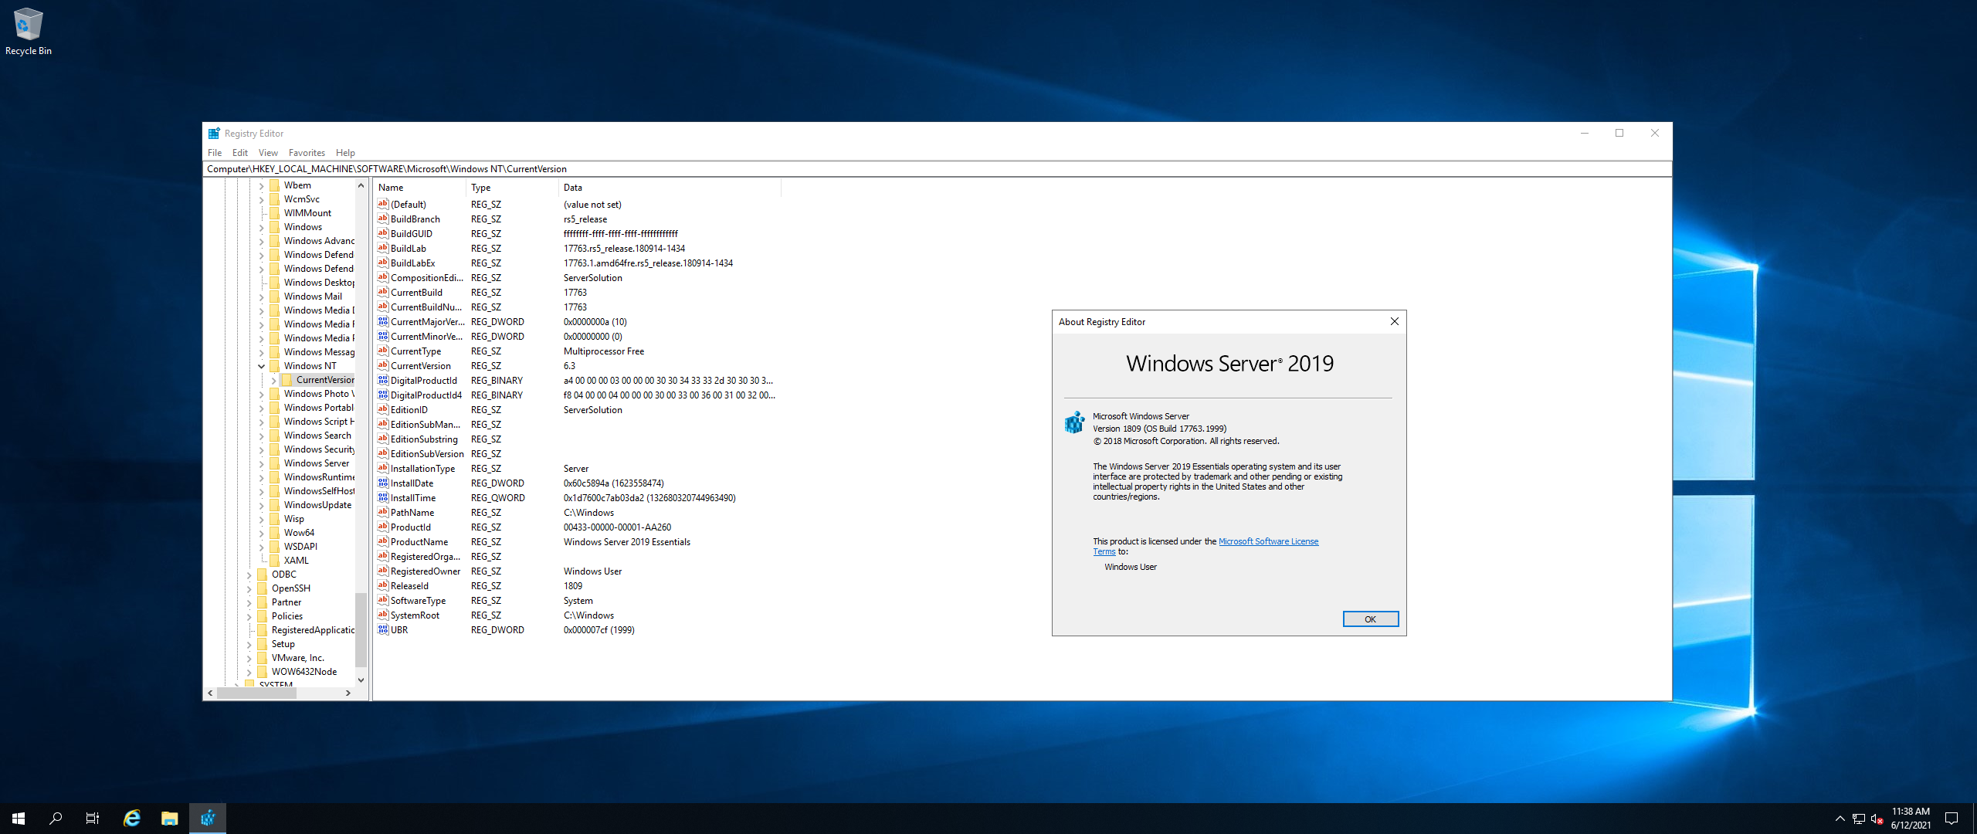Select the XAML tree key
The height and width of the screenshot is (834, 1977).
pos(296,561)
